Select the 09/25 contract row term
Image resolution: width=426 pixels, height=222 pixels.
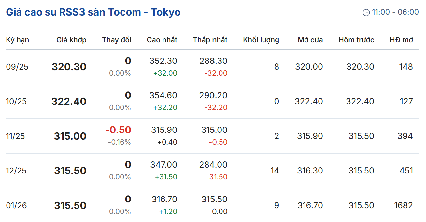(17, 67)
